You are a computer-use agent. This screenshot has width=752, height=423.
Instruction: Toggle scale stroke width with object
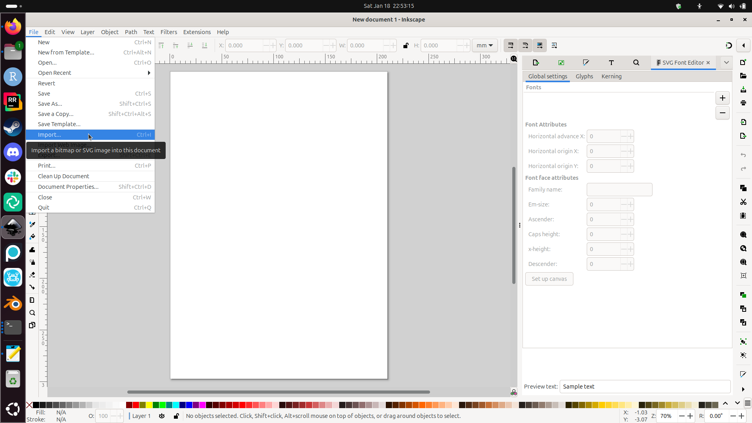click(510, 45)
